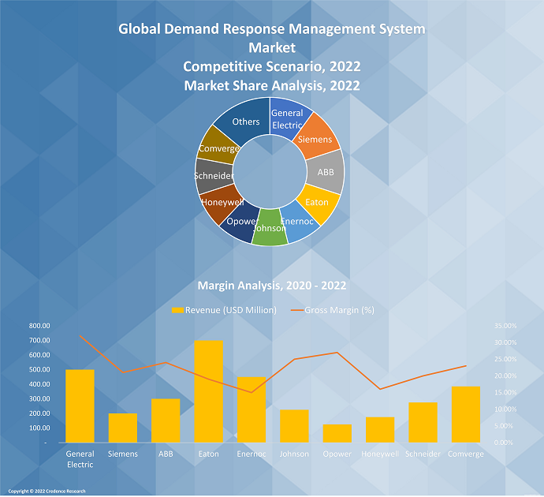This screenshot has width=544, height=497.
Task: Select the Comverge bar in margin chart
Action: pos(466,414)
